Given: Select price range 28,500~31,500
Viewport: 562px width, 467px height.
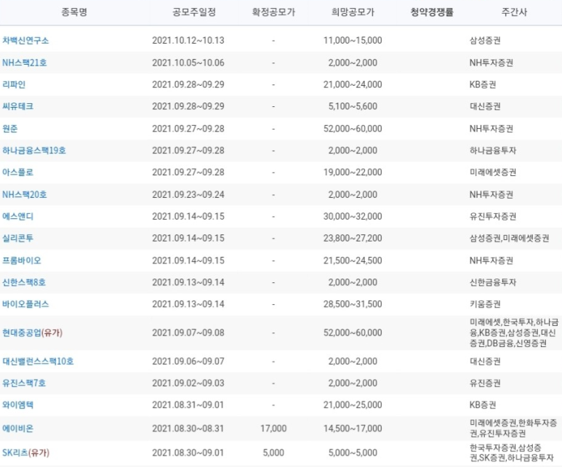Looking at the screenshot, I should pyautogui.click(x=353, y=304).
